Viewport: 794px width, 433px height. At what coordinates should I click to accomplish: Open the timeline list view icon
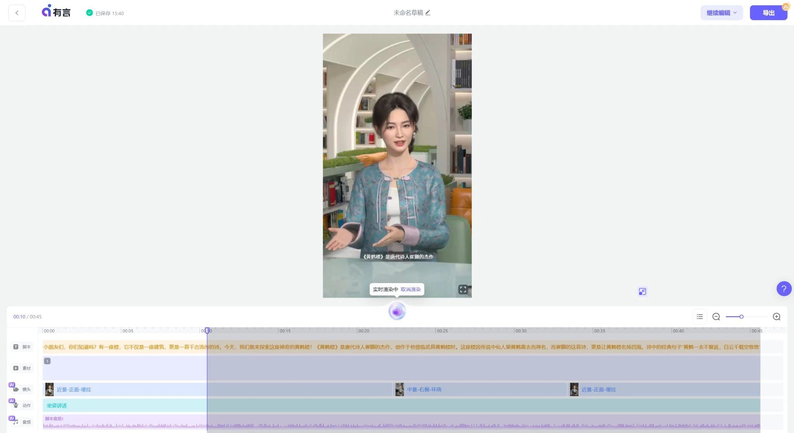click(x=699, y=316)
